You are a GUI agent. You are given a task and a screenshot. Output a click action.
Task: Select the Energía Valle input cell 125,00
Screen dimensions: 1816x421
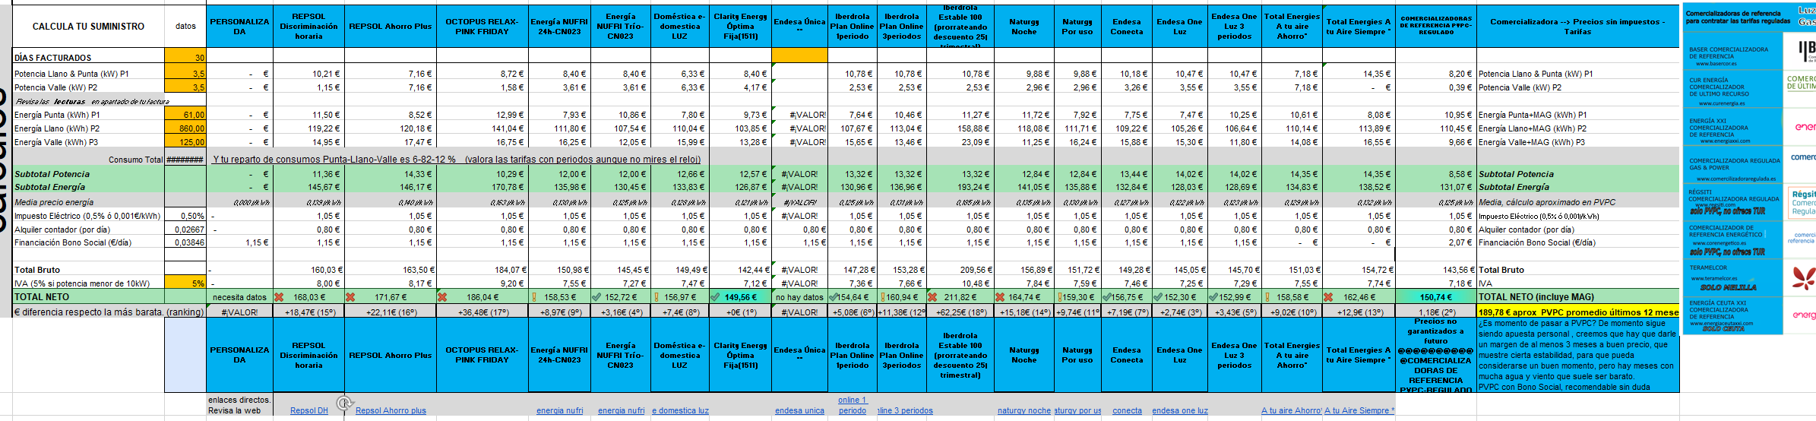click(185, 142)
